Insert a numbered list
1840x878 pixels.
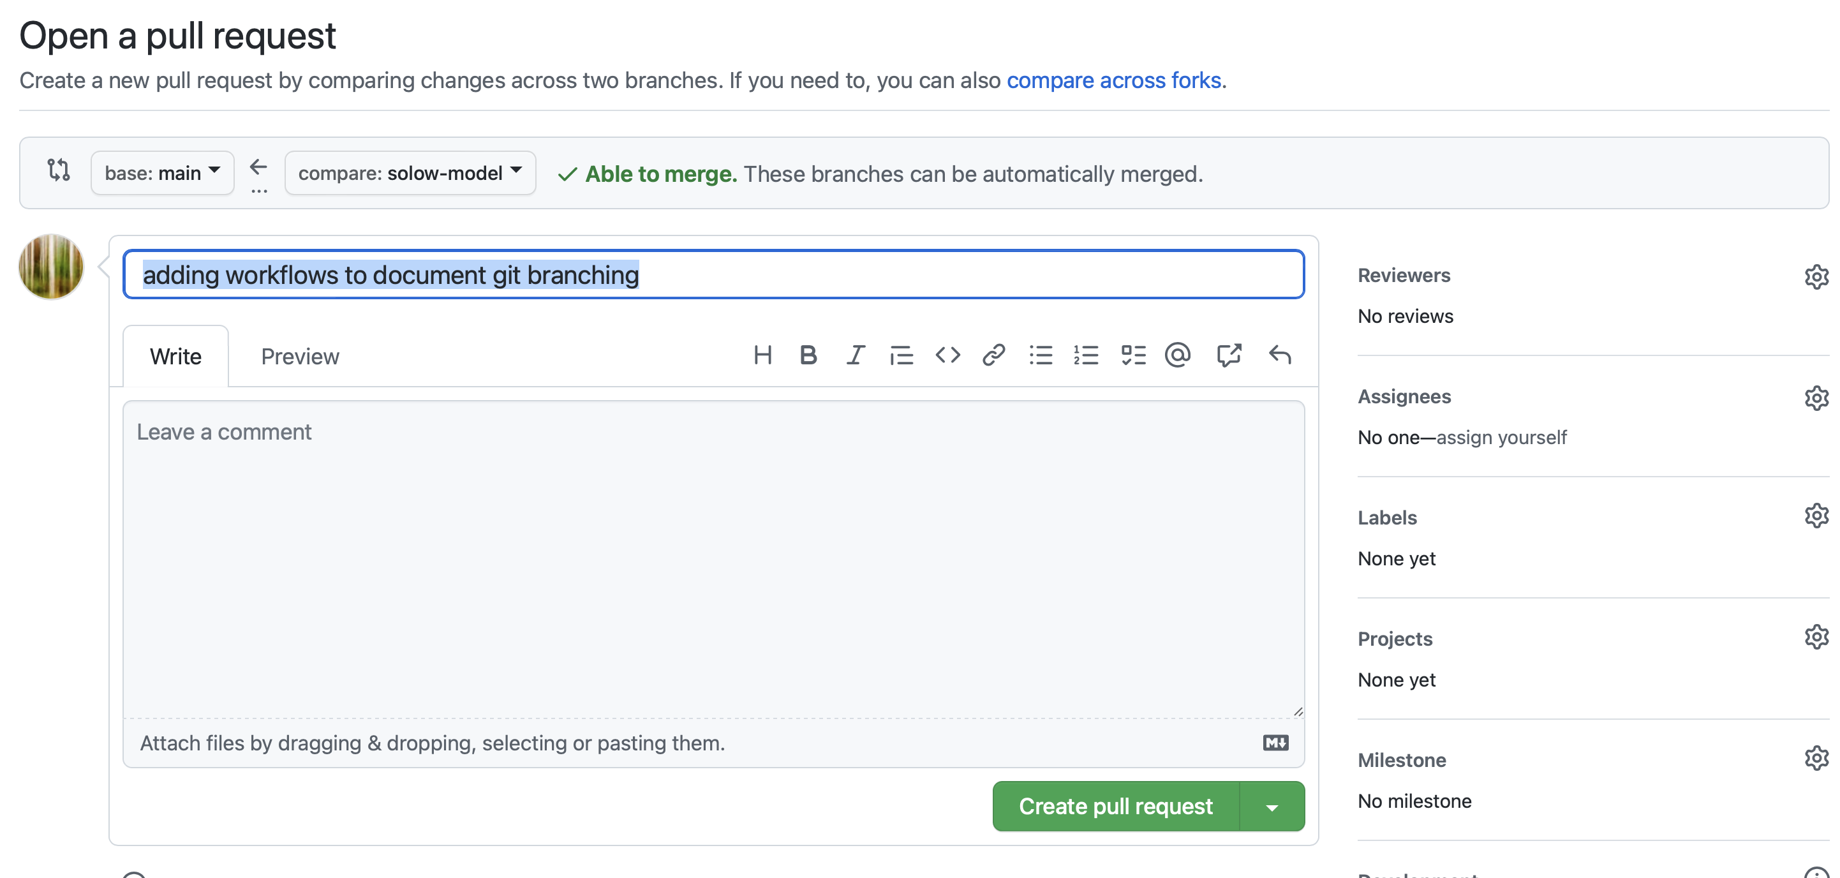click(1086, 355)
